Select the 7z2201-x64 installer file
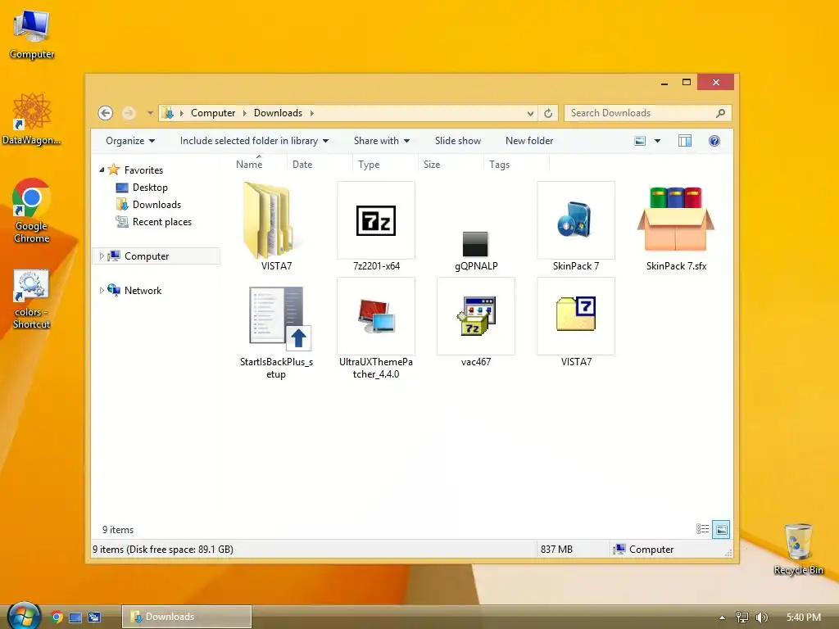 [x=375, y=220]
